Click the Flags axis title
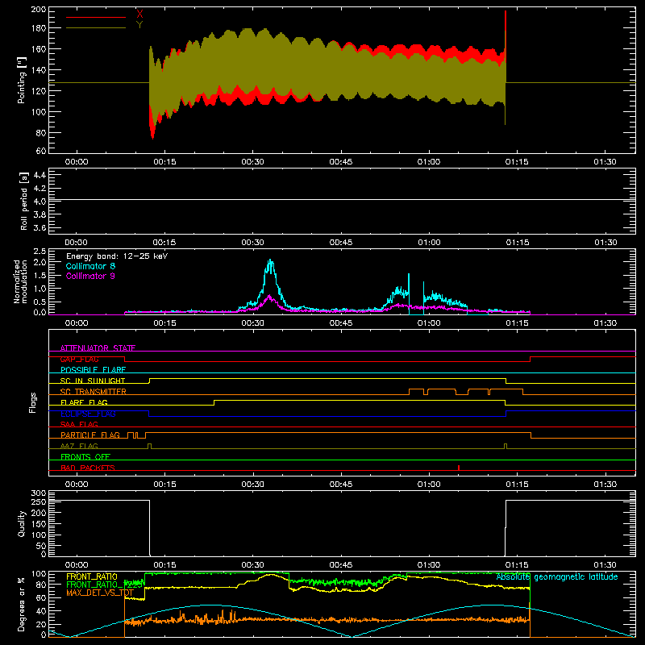 coord(32,402)
